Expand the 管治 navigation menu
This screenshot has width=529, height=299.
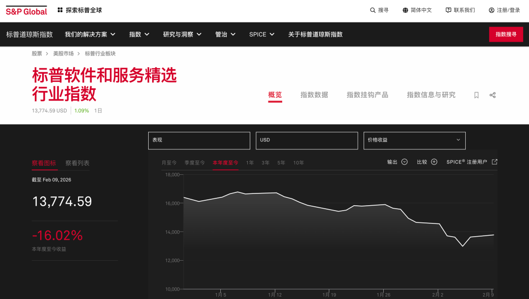[225, 34]
